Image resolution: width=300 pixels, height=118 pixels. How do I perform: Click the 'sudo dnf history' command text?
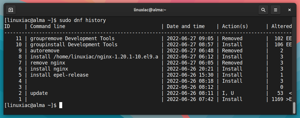(x=83, y=20)
